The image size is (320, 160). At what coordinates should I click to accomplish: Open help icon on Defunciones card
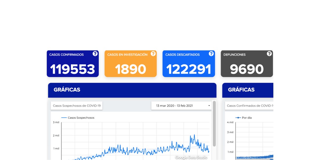coord(269,54)
